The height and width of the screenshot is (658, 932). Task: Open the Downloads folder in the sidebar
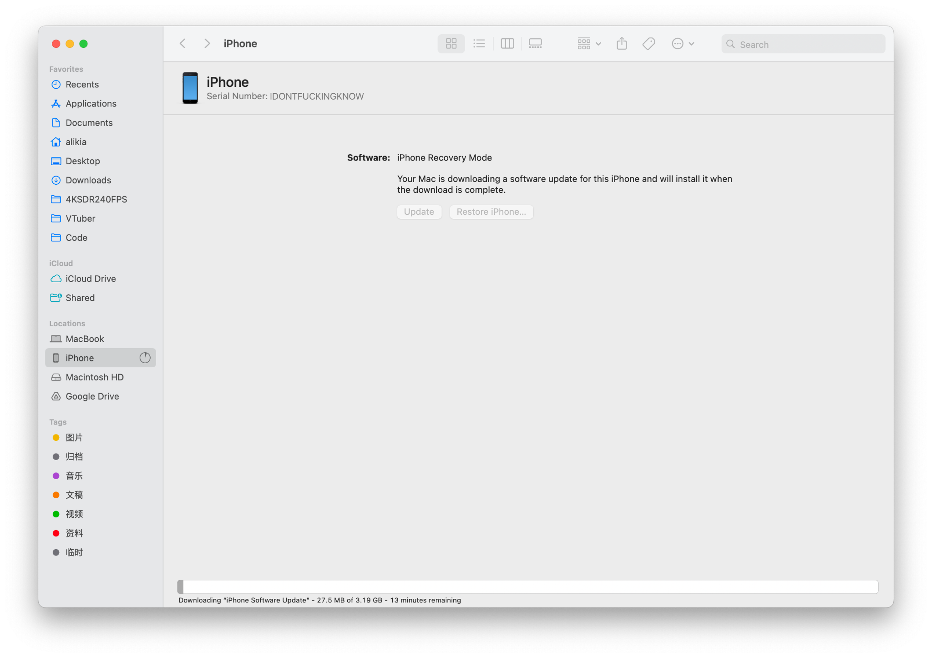[x=88, y=180]
